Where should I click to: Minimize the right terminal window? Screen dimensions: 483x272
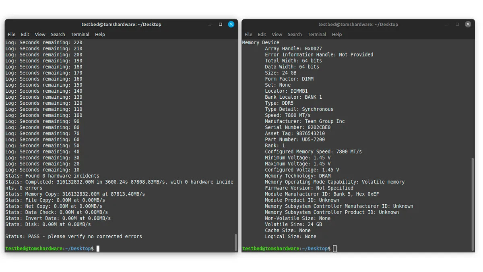coord(446,24)
